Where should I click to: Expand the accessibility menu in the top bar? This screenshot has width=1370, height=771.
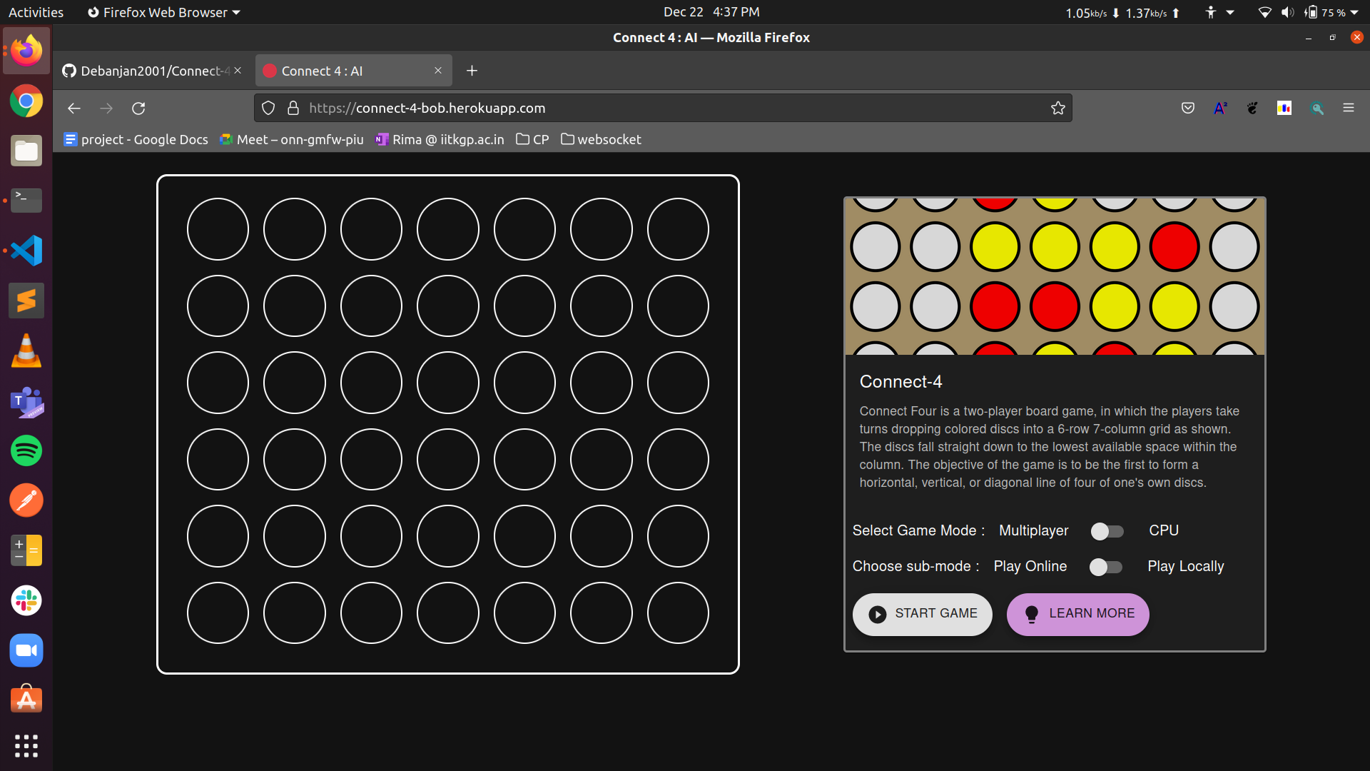(1219, 12)
